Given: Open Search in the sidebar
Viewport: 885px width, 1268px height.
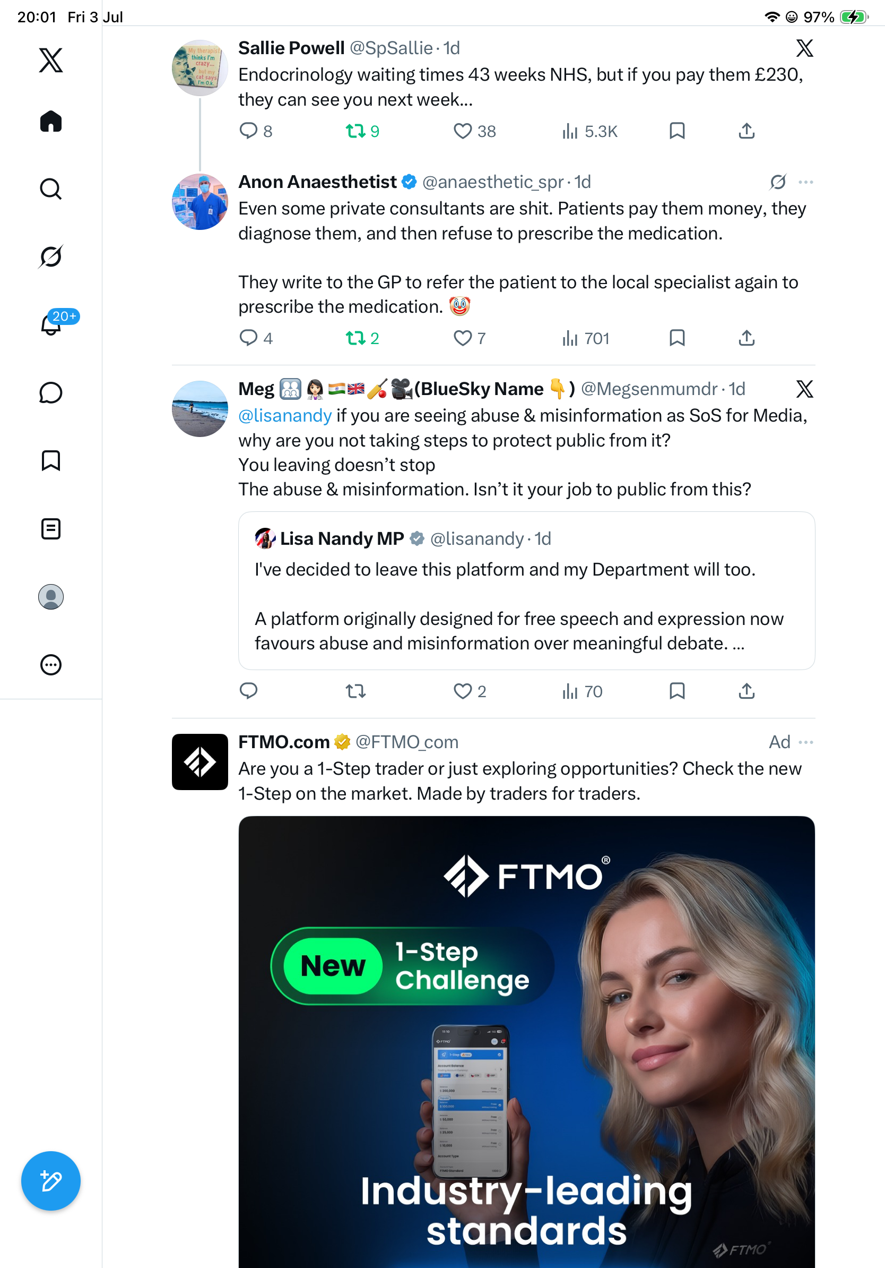Looking at the screenshot, I should 51,189.
